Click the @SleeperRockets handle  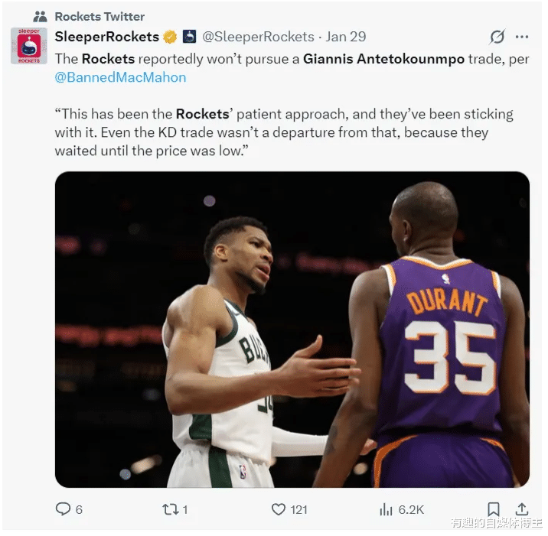point(258,37)
